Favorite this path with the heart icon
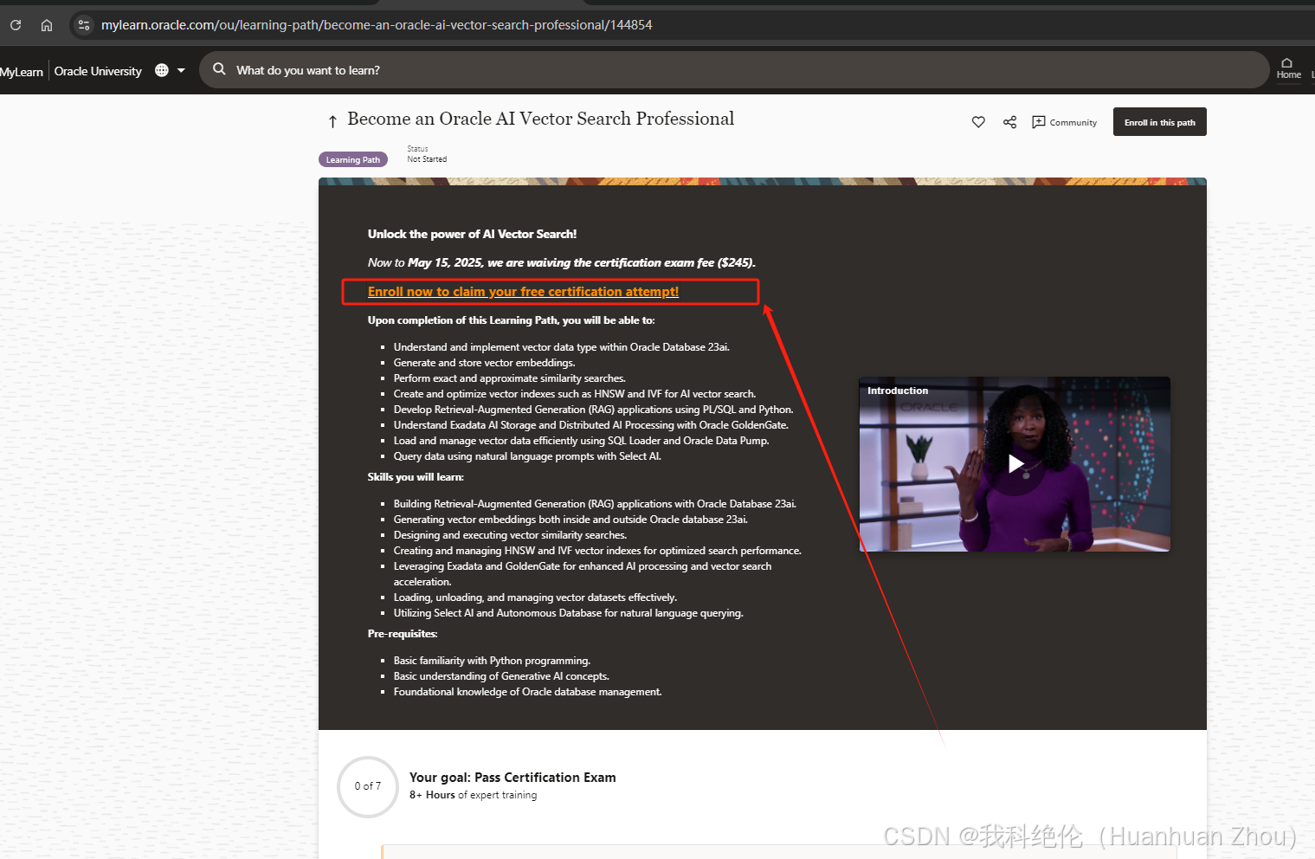The height and width of the screenshot is (859, 1315). (978, 122)
